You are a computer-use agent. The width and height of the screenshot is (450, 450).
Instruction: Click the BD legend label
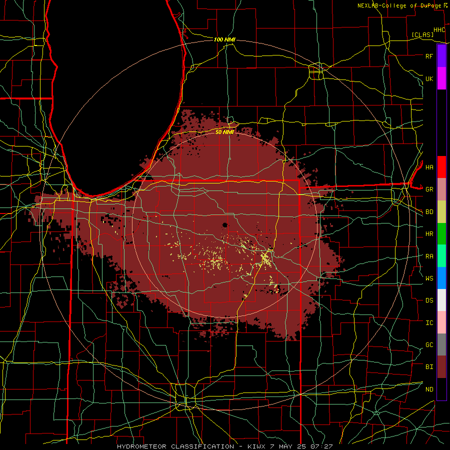[429, 212]
